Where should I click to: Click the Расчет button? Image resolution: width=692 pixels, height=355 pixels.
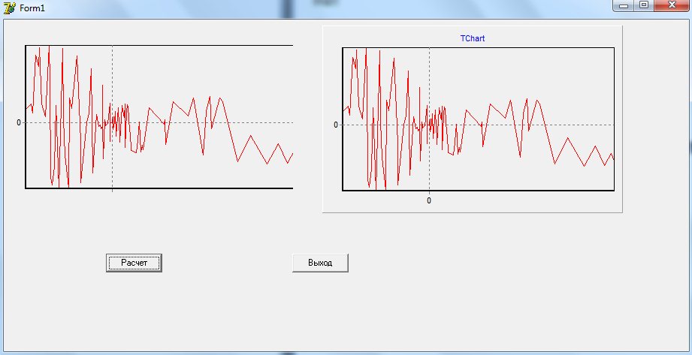(134, 263)
